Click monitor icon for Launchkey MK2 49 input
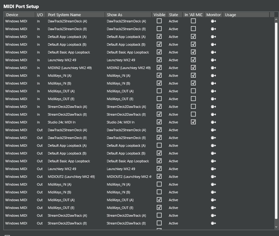Image resolution: width=279 pixels, height=236 pixels. (213, 60)
